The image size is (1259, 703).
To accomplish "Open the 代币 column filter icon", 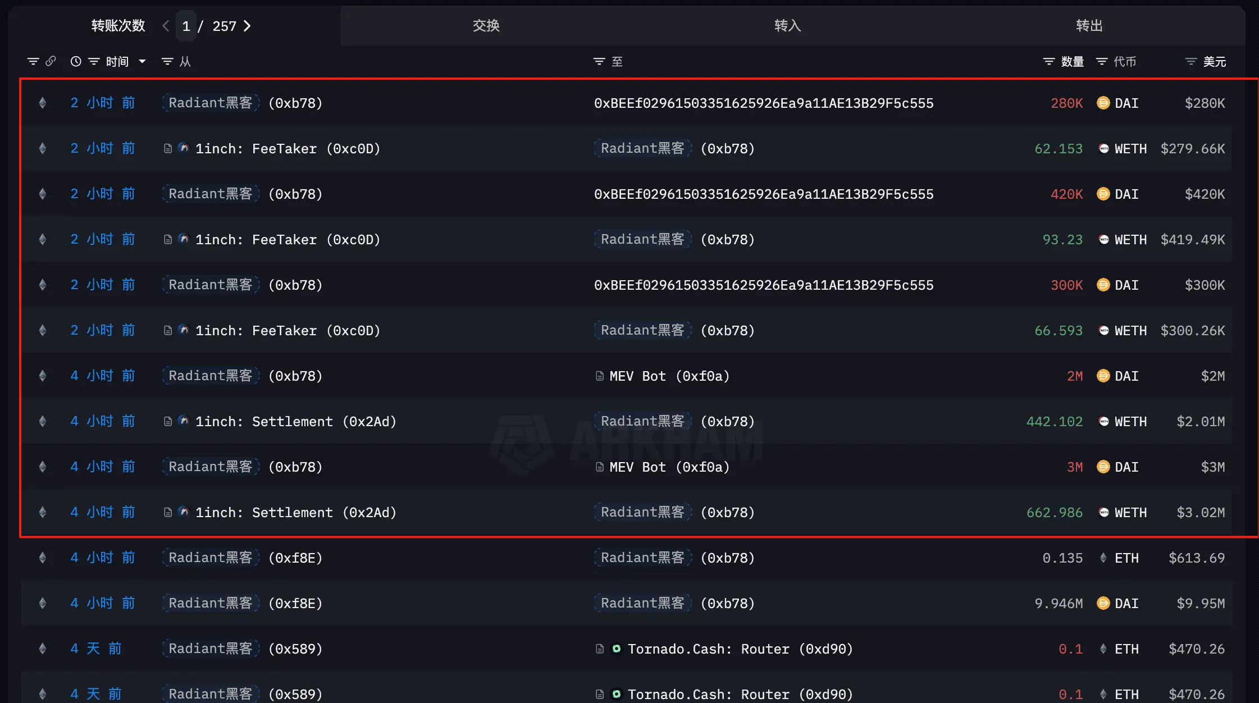I will [1102, 61].
